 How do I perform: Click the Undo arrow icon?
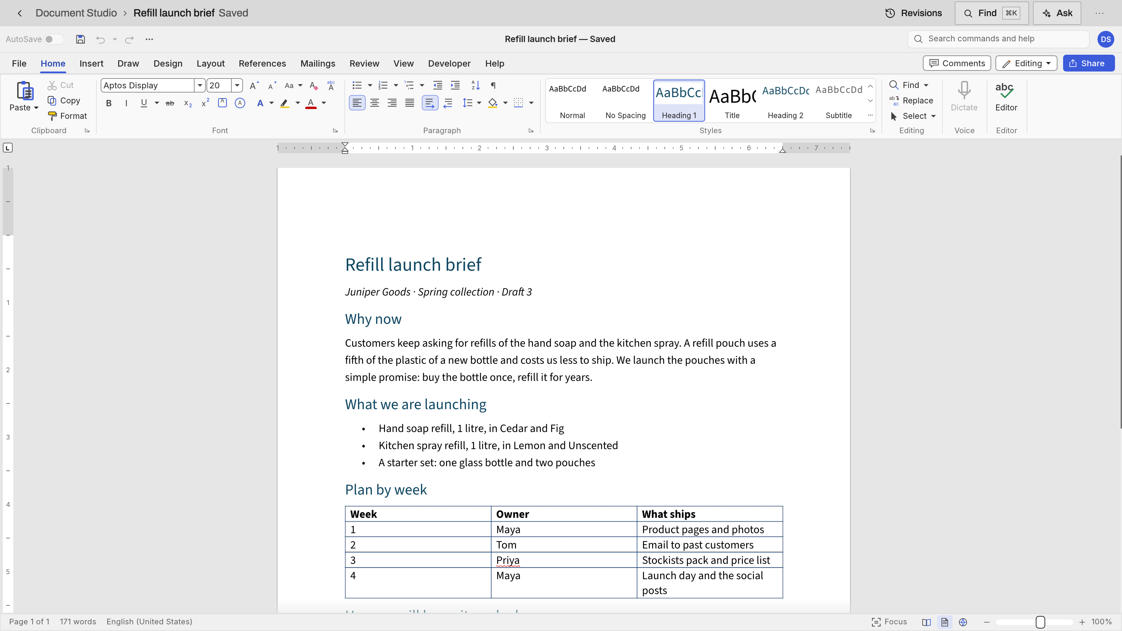[x=100, y=40]
